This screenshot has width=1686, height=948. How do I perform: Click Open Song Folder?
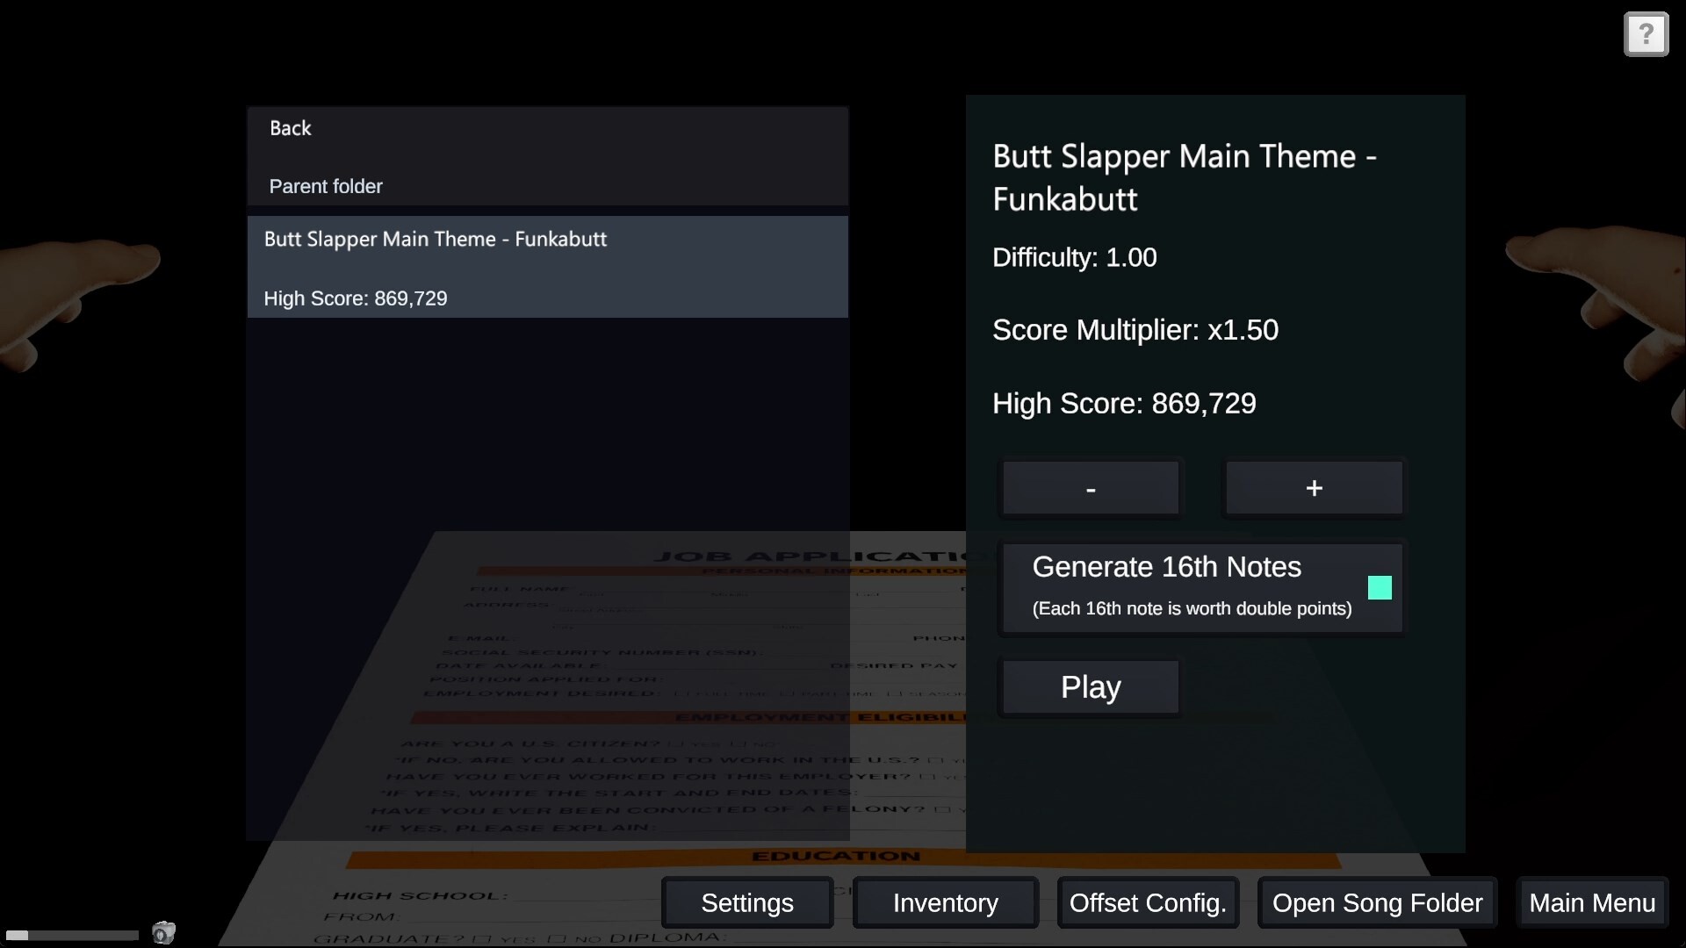click(1377, 902)
